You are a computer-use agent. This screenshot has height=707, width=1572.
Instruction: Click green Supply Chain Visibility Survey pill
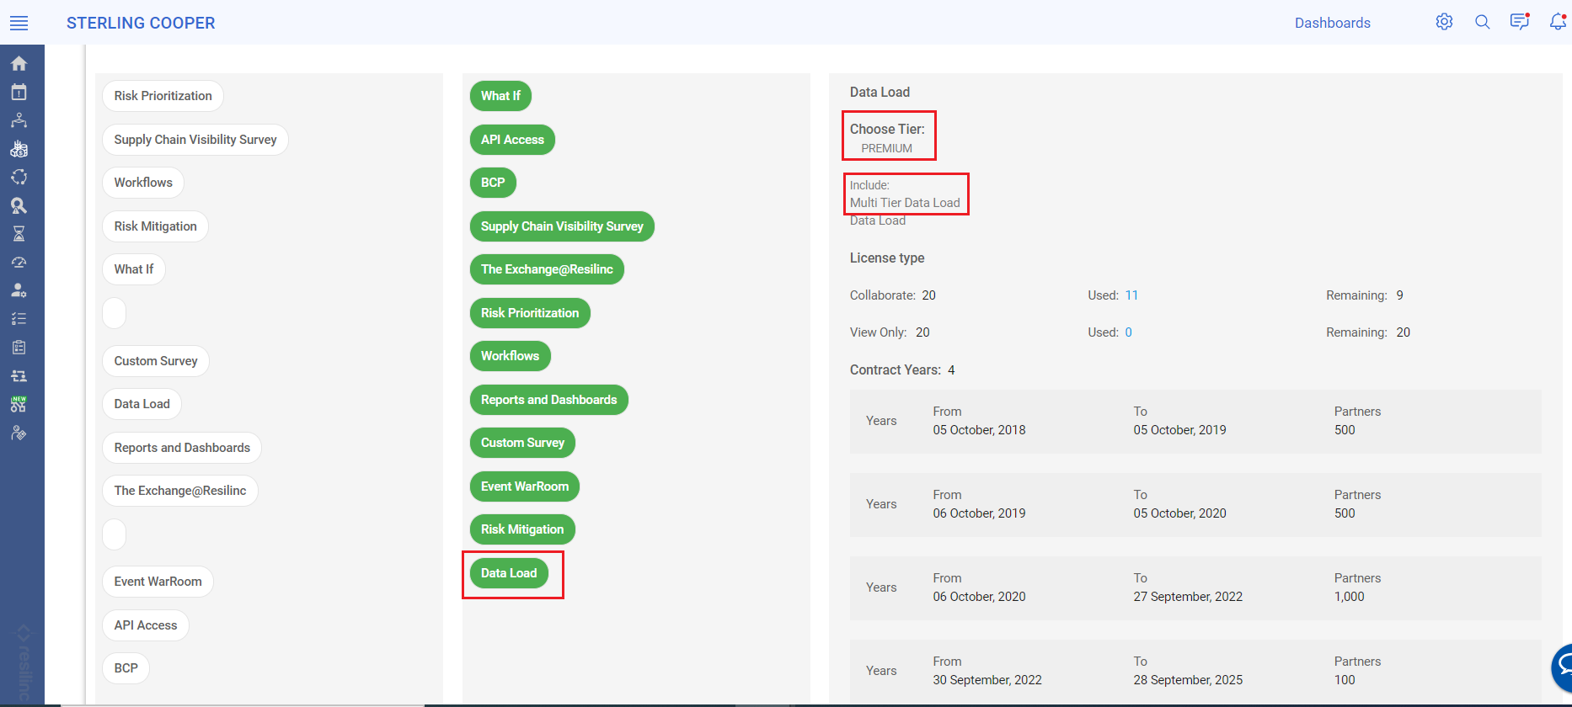point(562,226)
